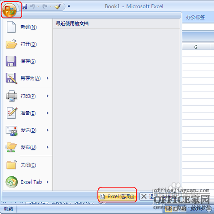Image resolution: width=214 pixels, height=214 pixels.
Task: Expand the 准备(E) submenu arrow
Action: click(48, 113)
